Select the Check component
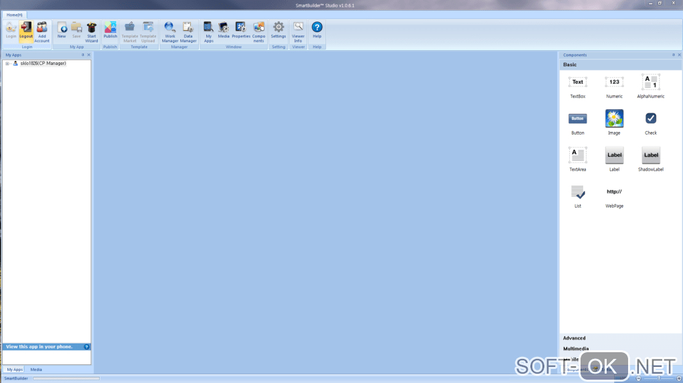The height and width of the screenshot is (383, 683). [x=651, y=123]
